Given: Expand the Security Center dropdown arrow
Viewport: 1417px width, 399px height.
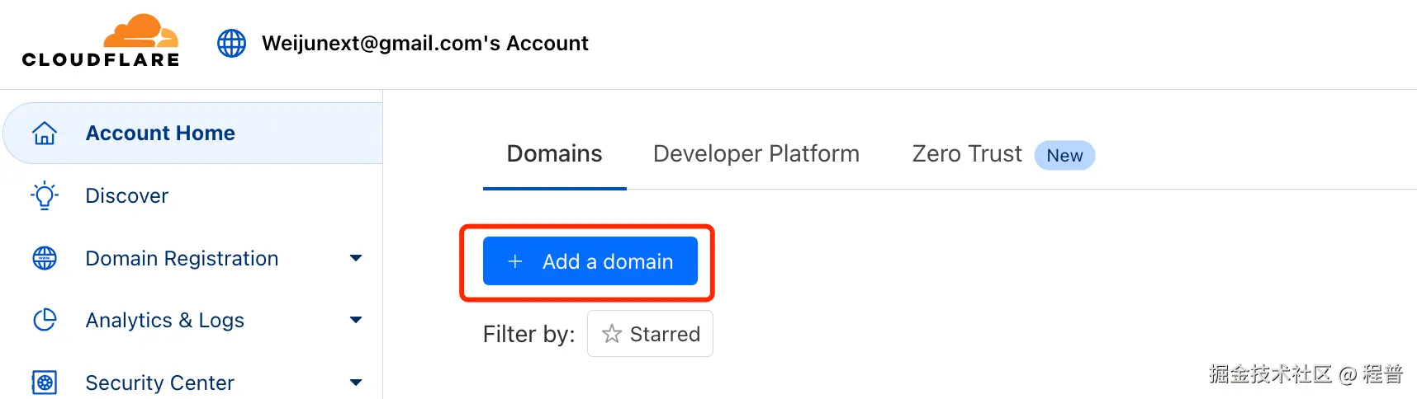Looking at the screenshot, I should click(356, 383).
